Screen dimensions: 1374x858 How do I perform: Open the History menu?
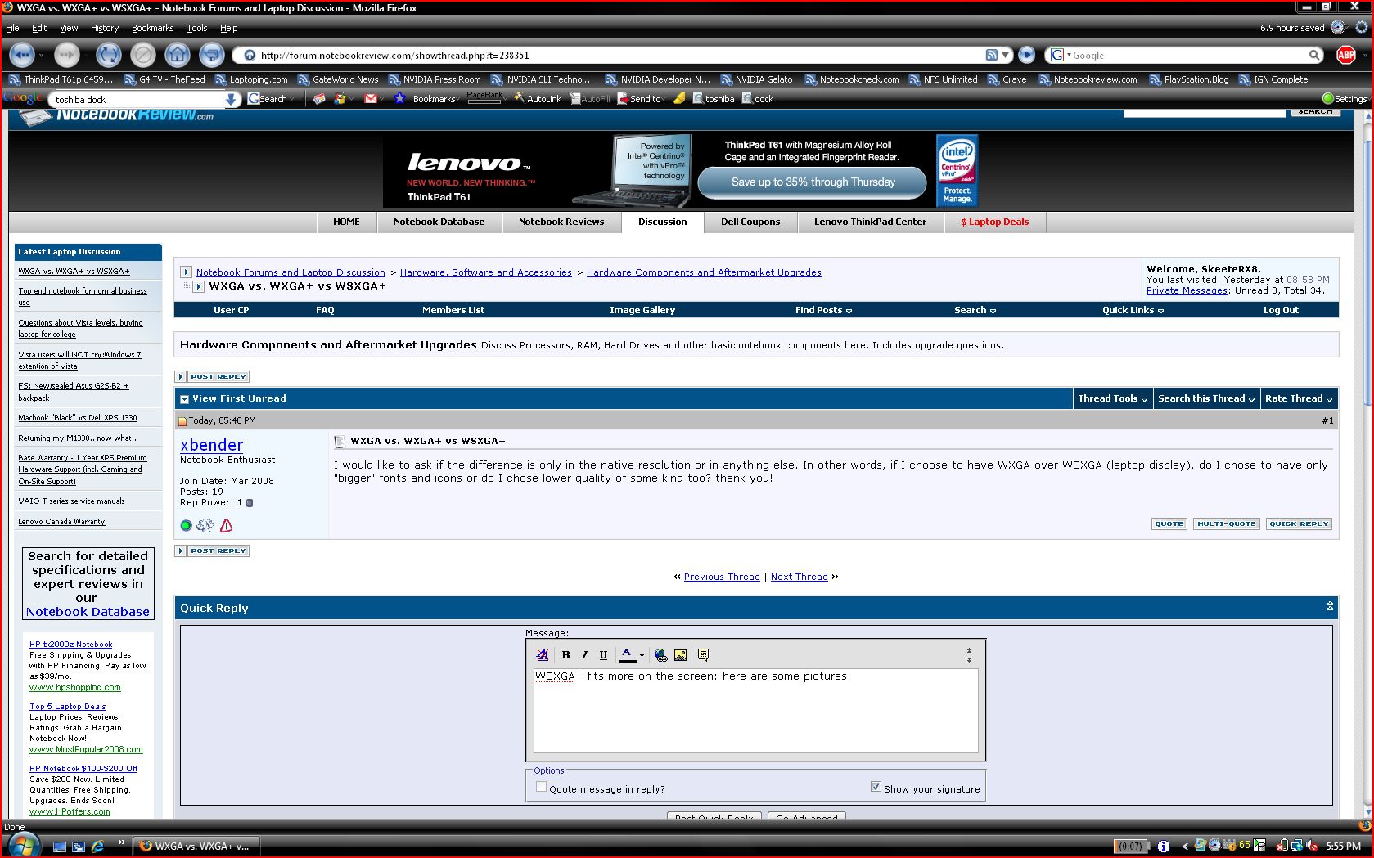104,28
